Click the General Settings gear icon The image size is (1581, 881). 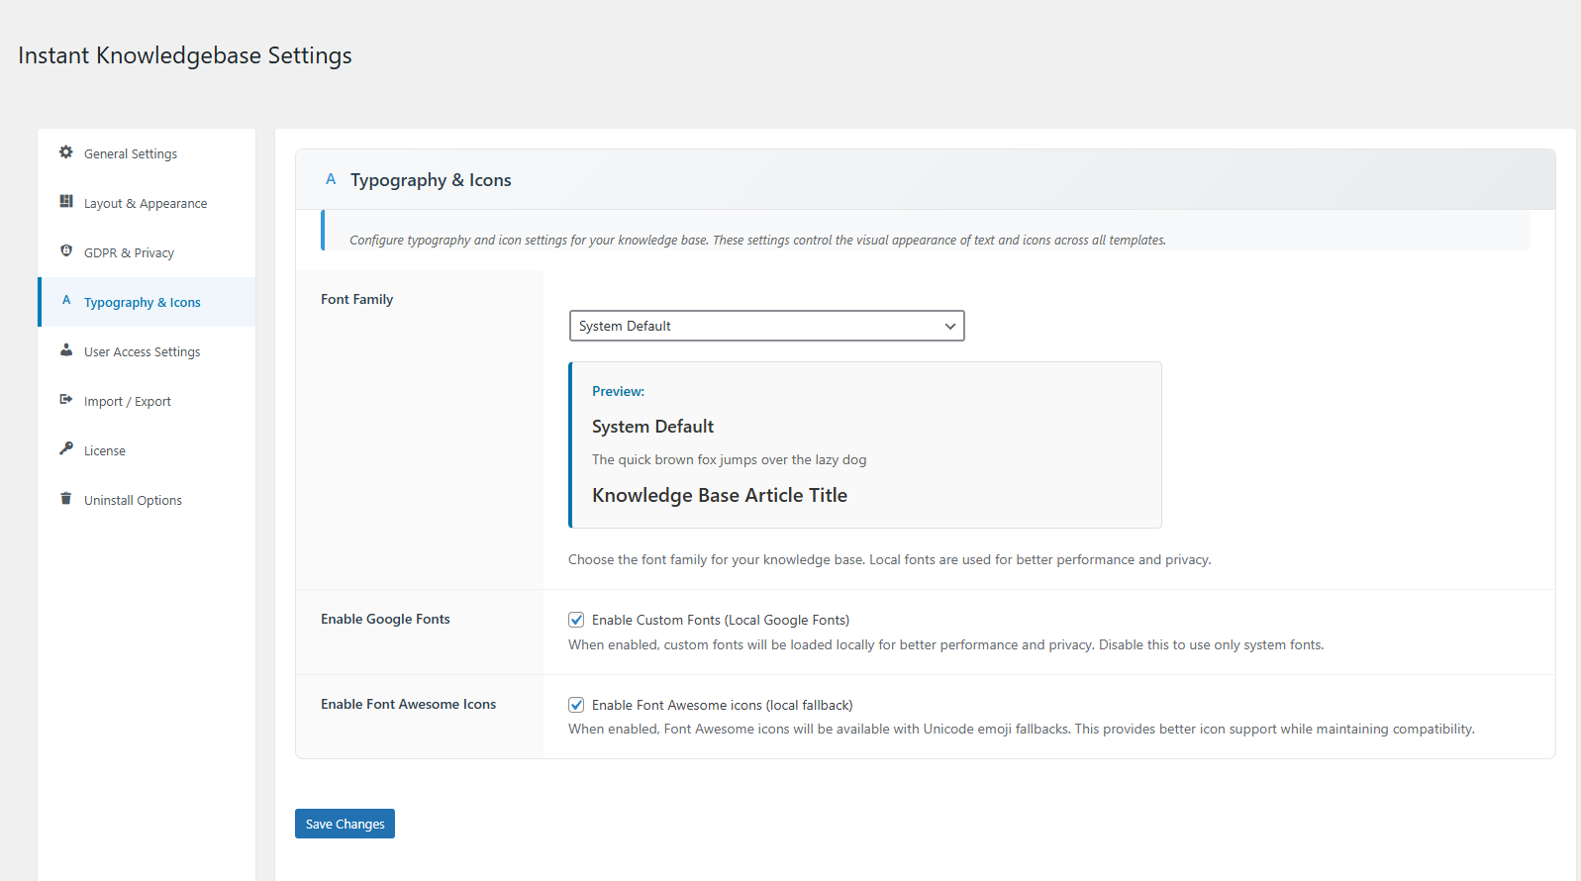[x=66, y=152]
